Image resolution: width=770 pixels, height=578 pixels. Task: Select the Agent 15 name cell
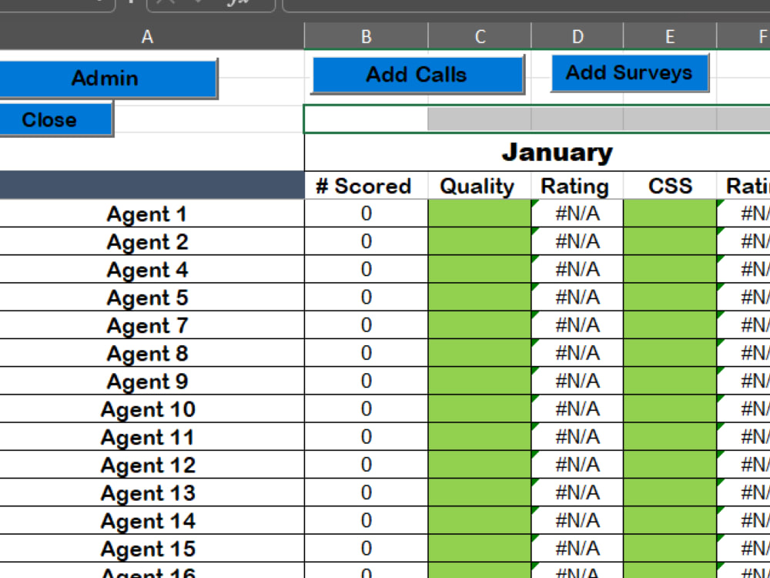[x=152, y=548]
